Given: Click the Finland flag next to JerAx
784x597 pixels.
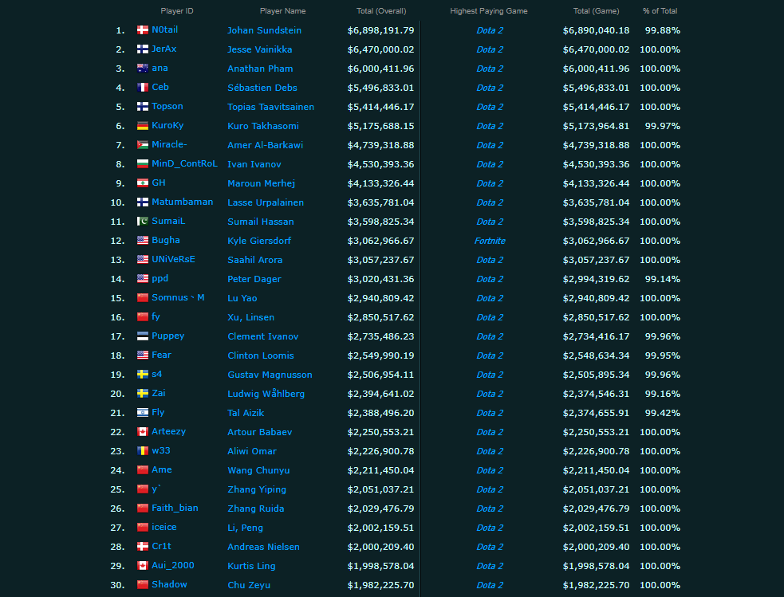Looking at the screenshot, I should coord(143,49).
